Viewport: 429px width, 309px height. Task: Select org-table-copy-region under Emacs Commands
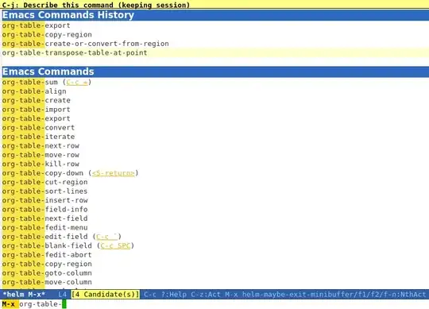47,264
